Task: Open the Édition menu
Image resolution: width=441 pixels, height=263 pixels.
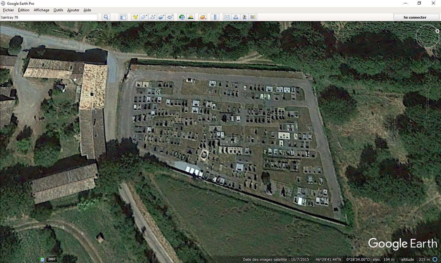Action: (x=24, y=10)
